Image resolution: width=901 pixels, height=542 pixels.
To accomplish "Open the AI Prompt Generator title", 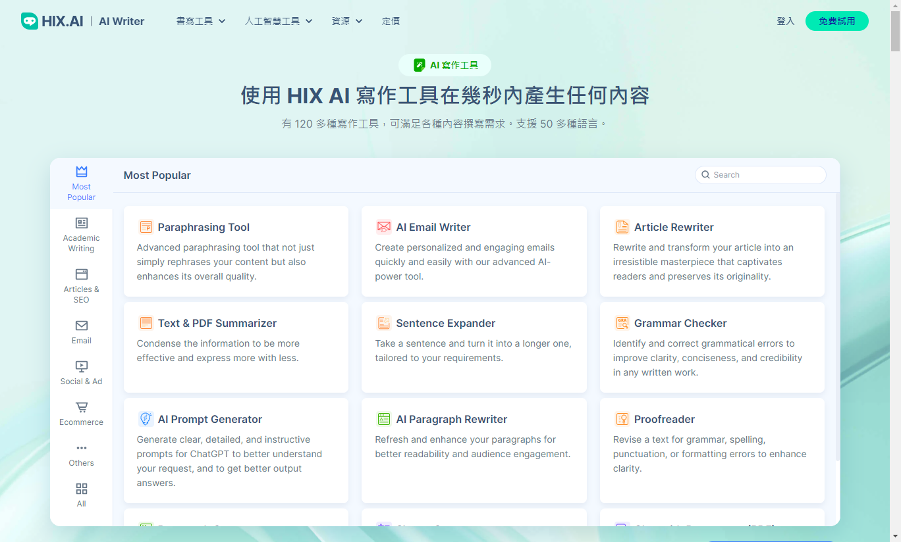I will pos(210,419).
